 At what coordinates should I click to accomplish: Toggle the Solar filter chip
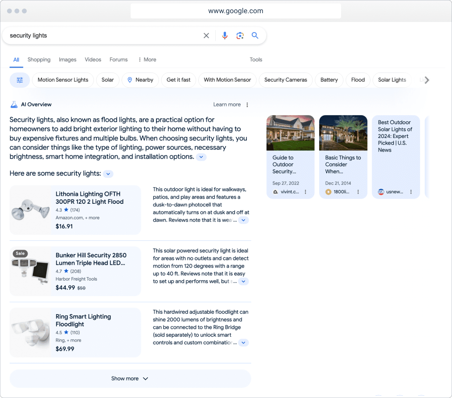pyautogui.click(x=107, y=80)
